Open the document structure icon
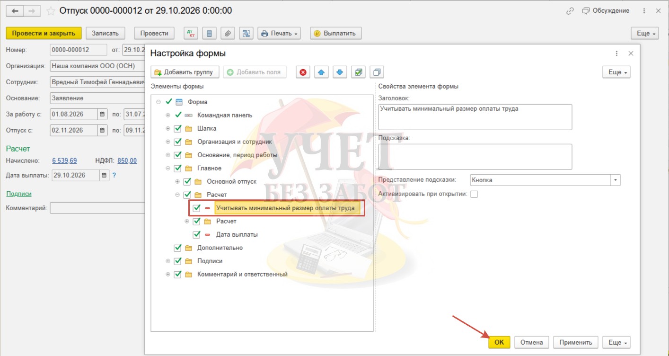The height and width of the screenshot is (356, 669). (246, 33)
